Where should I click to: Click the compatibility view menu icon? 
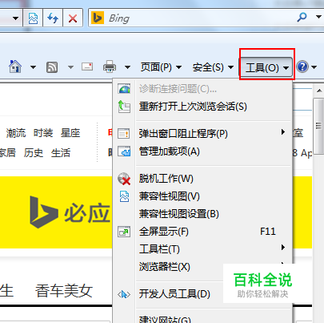click(124, 196)
